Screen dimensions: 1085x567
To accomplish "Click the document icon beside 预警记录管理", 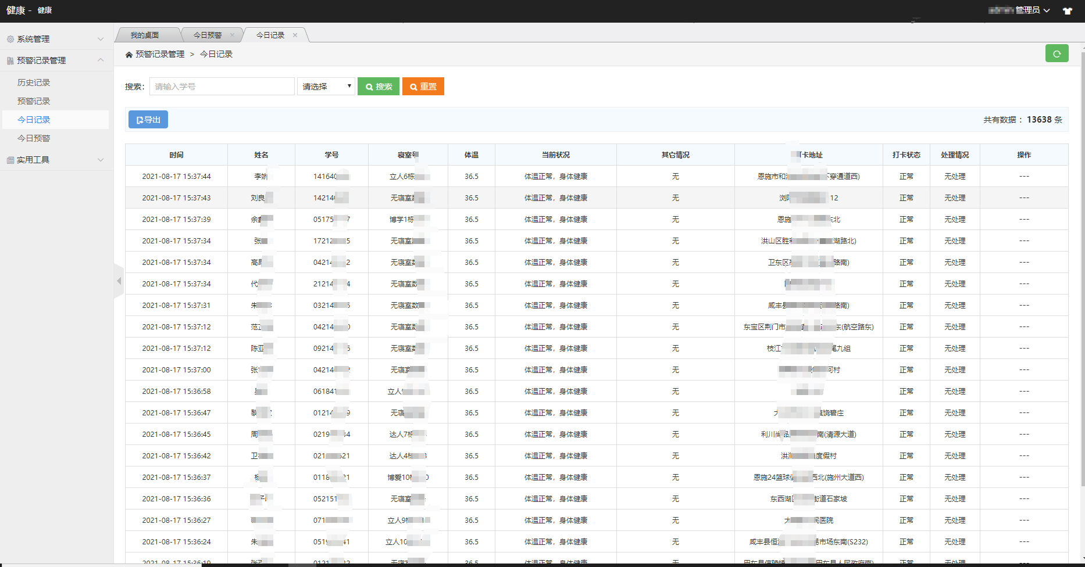I will click(x=10, y=60).
